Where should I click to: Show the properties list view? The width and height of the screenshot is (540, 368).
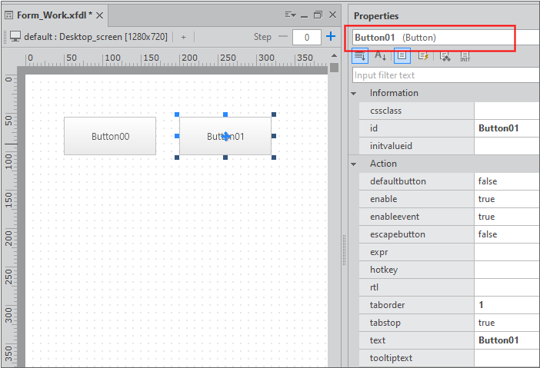pyautogui.click(x=402, y=56)
